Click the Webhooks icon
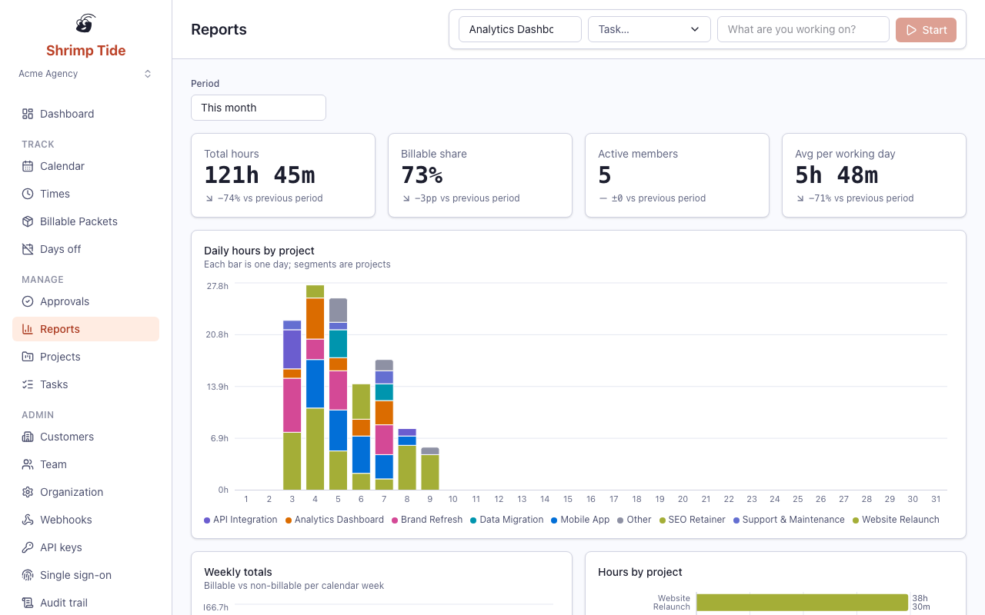Viewport: 985px width, 615px height. 28,520
